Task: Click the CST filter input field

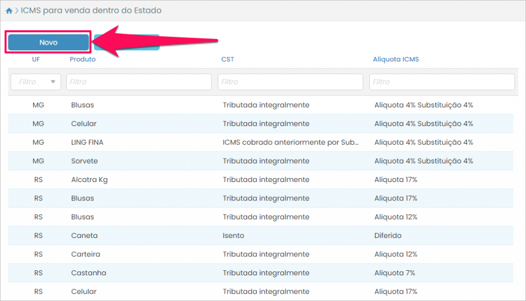Action: (x=290, y=82)
